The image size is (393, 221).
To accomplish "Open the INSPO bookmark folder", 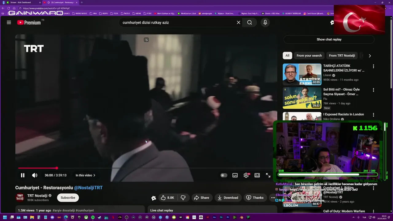I will click(103, 14).
